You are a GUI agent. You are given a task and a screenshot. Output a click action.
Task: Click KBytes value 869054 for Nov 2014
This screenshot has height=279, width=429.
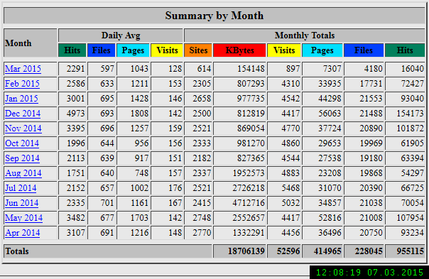click(251, 128)
